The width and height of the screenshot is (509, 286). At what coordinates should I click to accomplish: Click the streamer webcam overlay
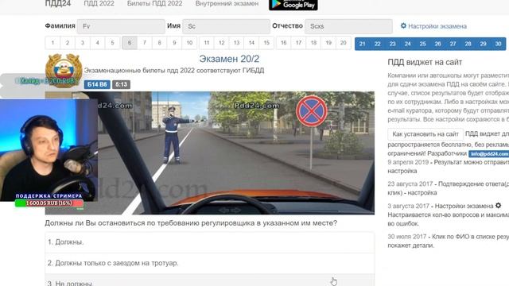(x=49, y=150)
